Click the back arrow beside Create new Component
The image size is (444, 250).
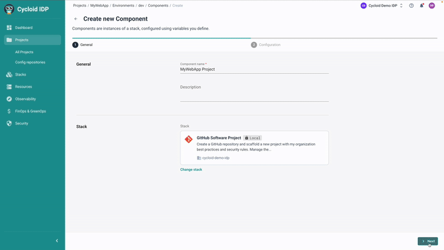(76, 19)
